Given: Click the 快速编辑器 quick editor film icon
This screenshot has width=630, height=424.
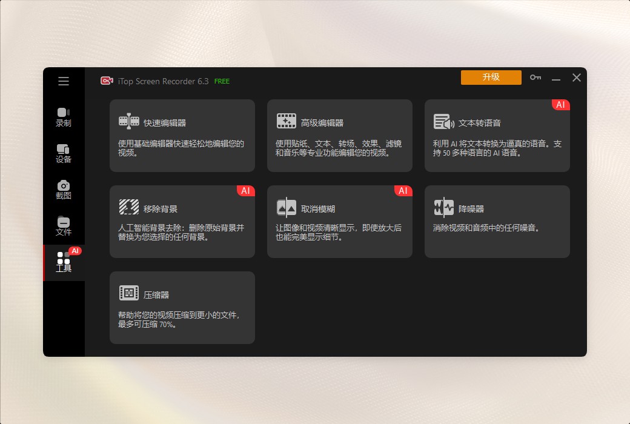Looking at the screenshot, I should (x=128, y=120).
